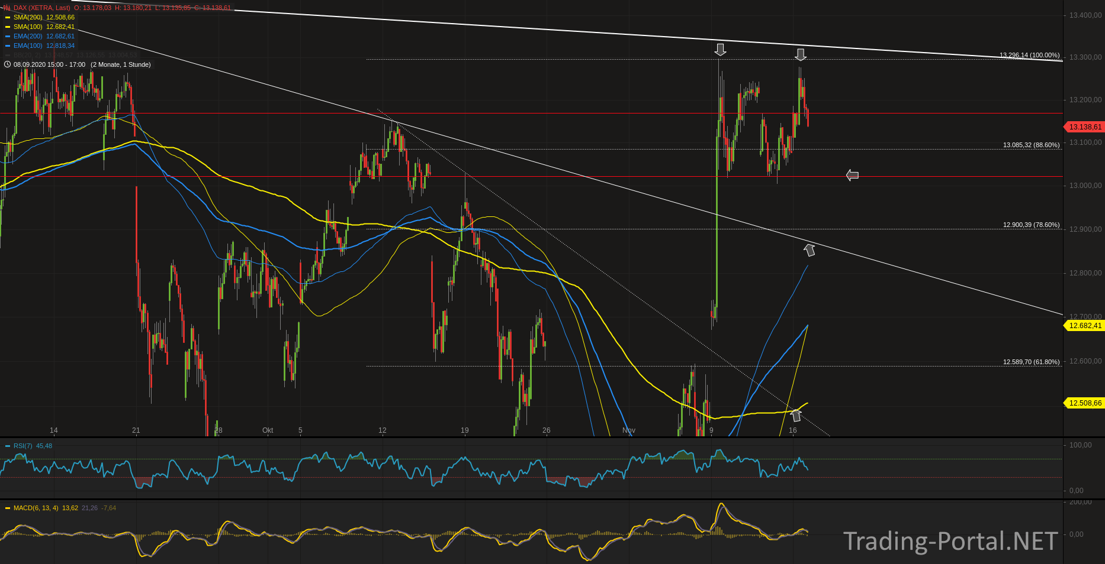Click the MACD axis label 200,00

click(1081, 502)
